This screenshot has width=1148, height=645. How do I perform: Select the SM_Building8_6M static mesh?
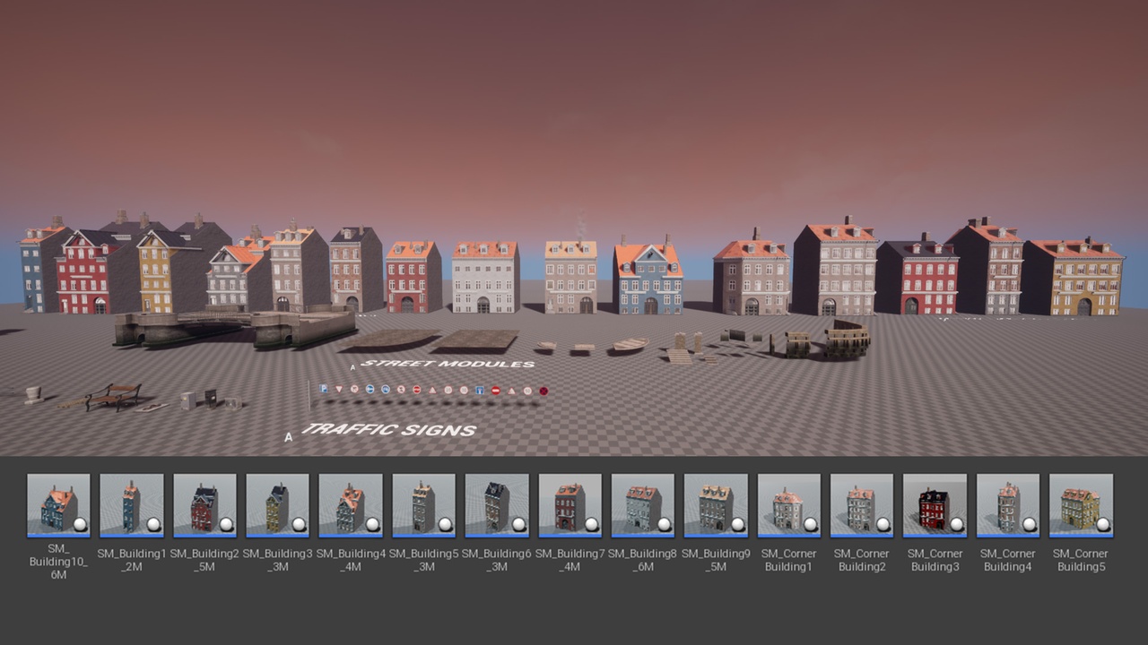(x=643, y=505)
